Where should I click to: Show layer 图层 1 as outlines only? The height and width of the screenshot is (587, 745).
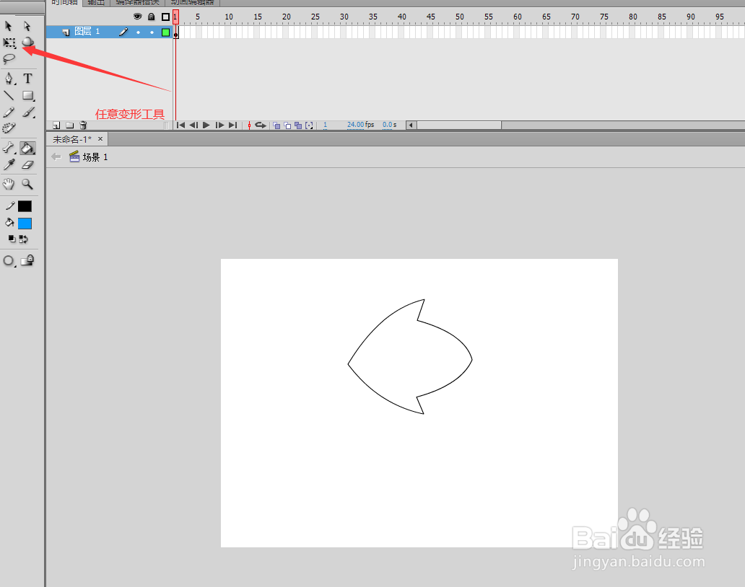tap(166, 32)
